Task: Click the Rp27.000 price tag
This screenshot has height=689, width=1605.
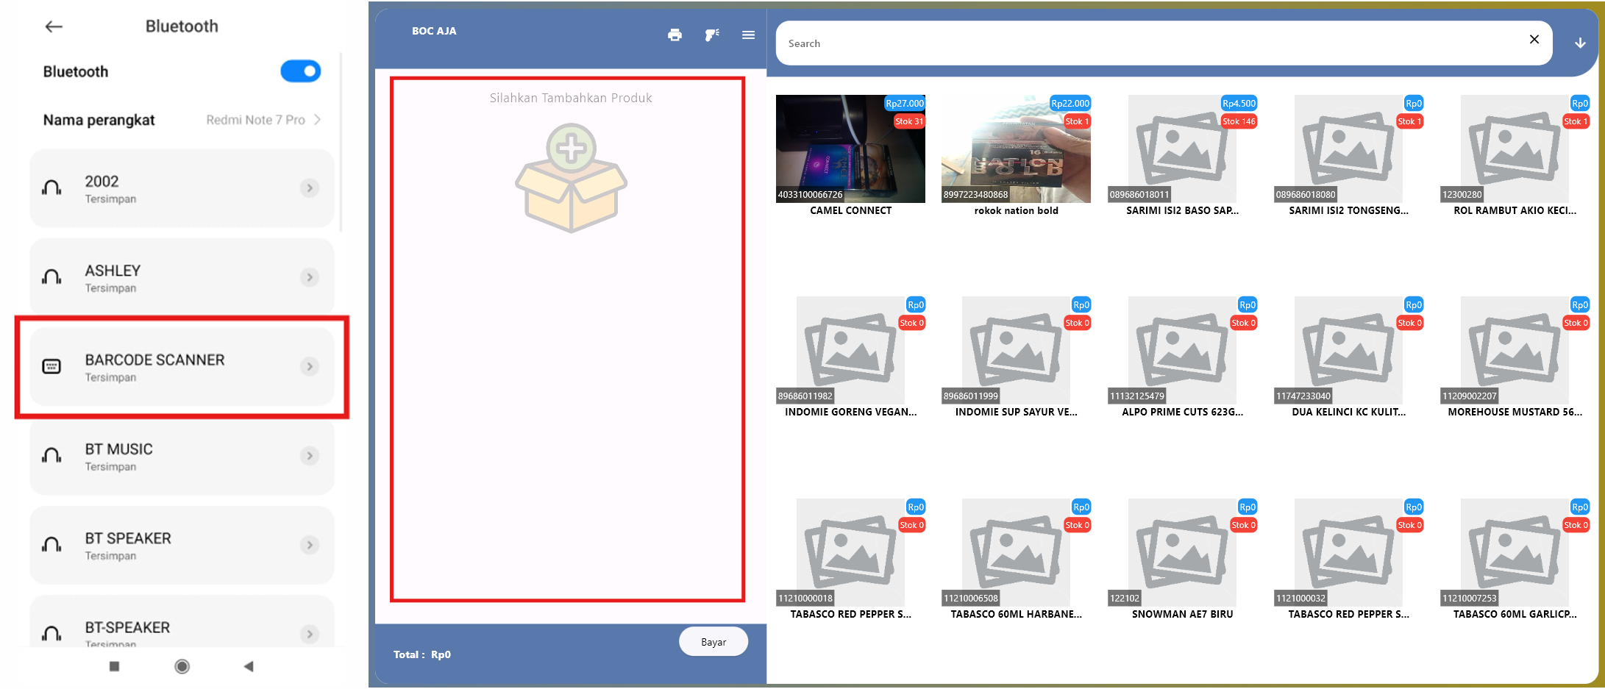Action: tap(904, 104)
